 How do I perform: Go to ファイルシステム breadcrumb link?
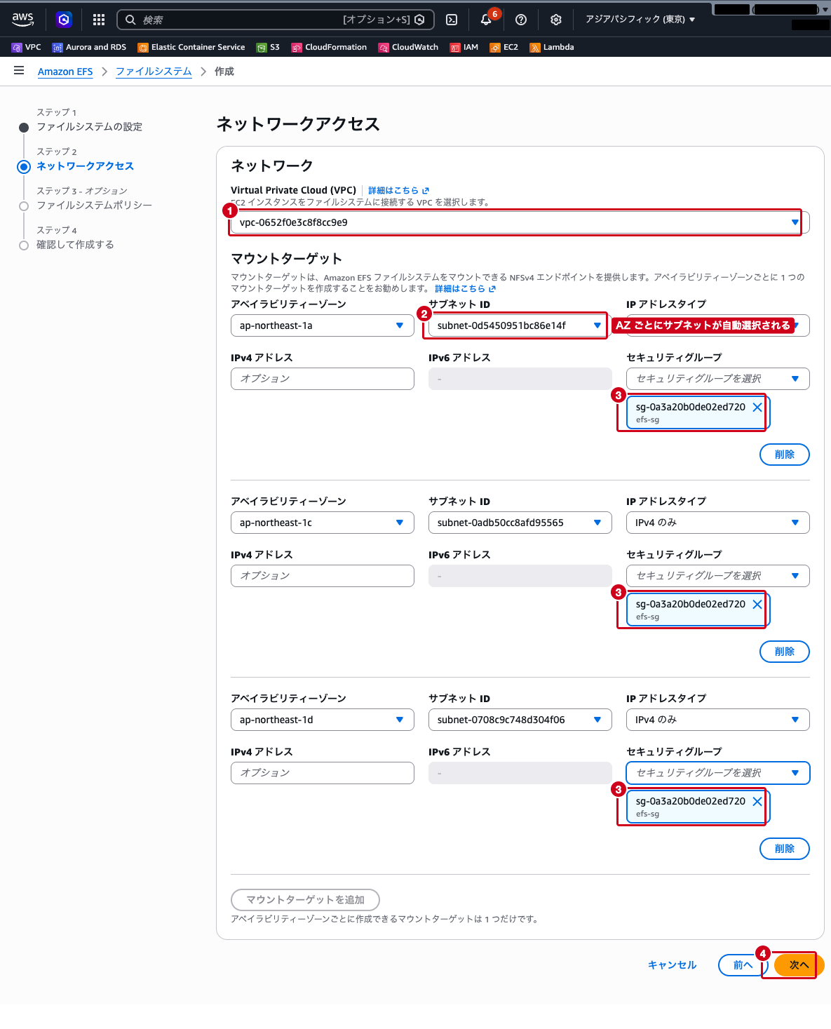pos(154,72)
